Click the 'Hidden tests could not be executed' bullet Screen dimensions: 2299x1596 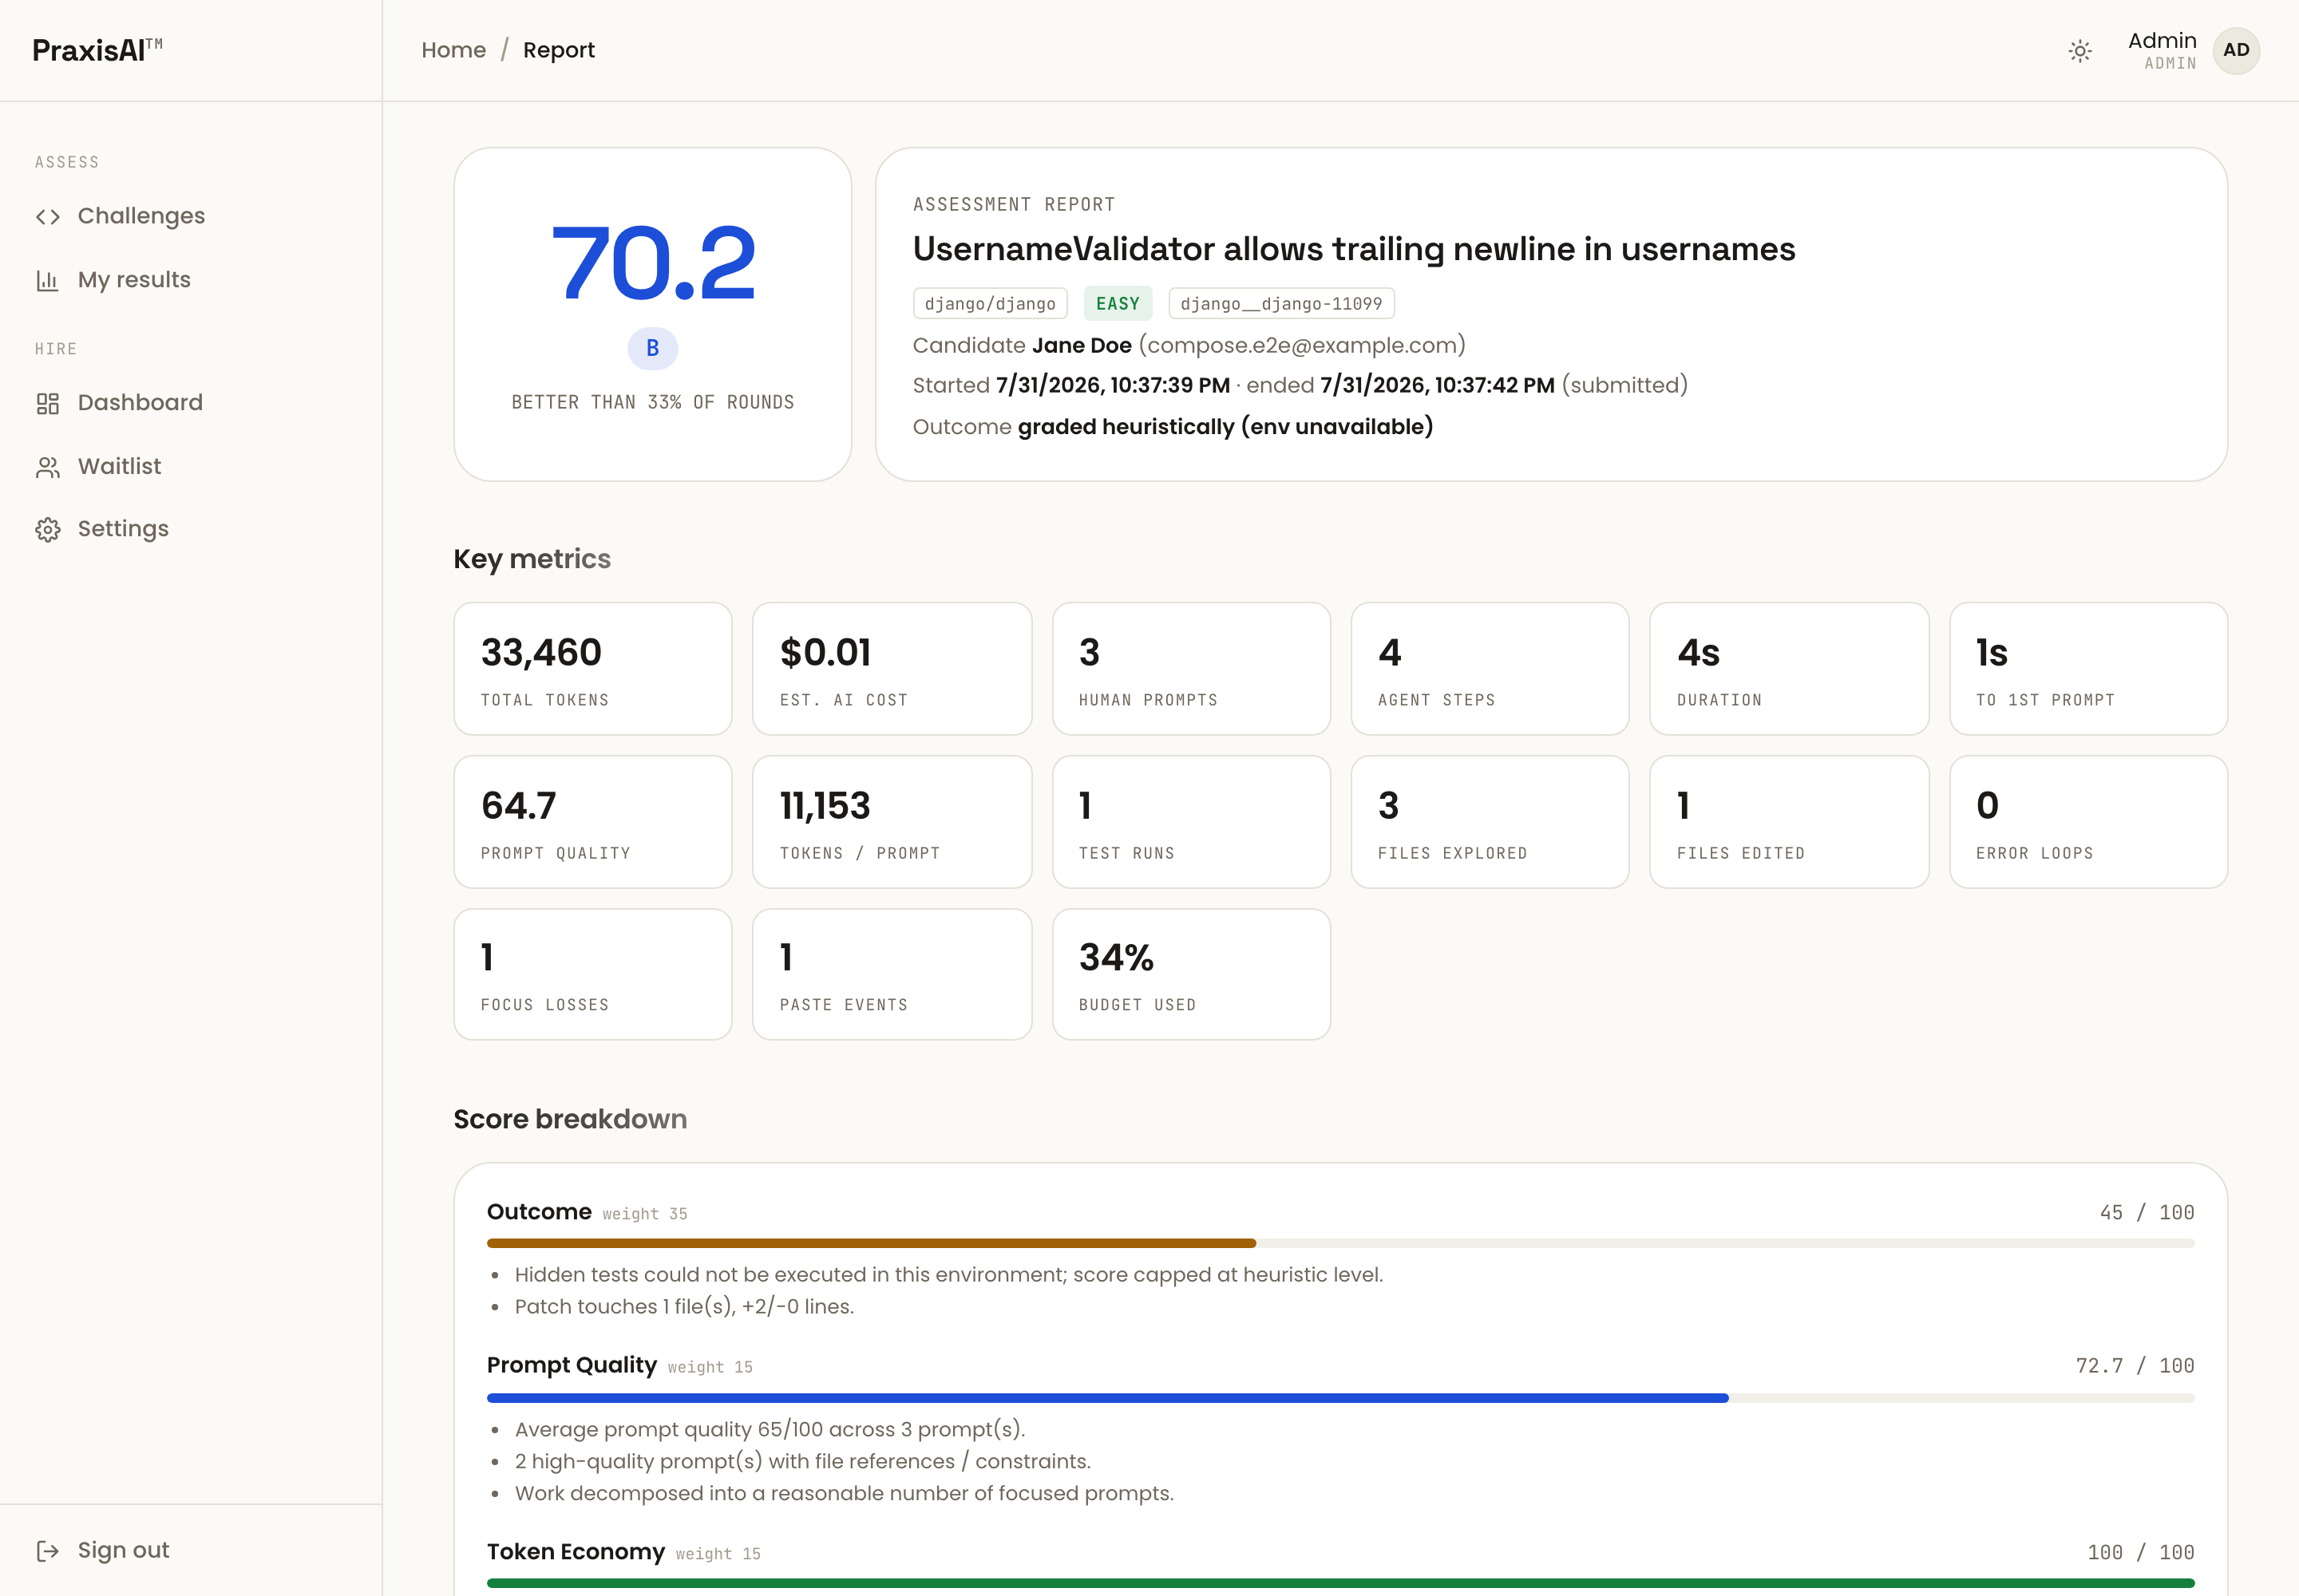click(x=948, y=1275)
